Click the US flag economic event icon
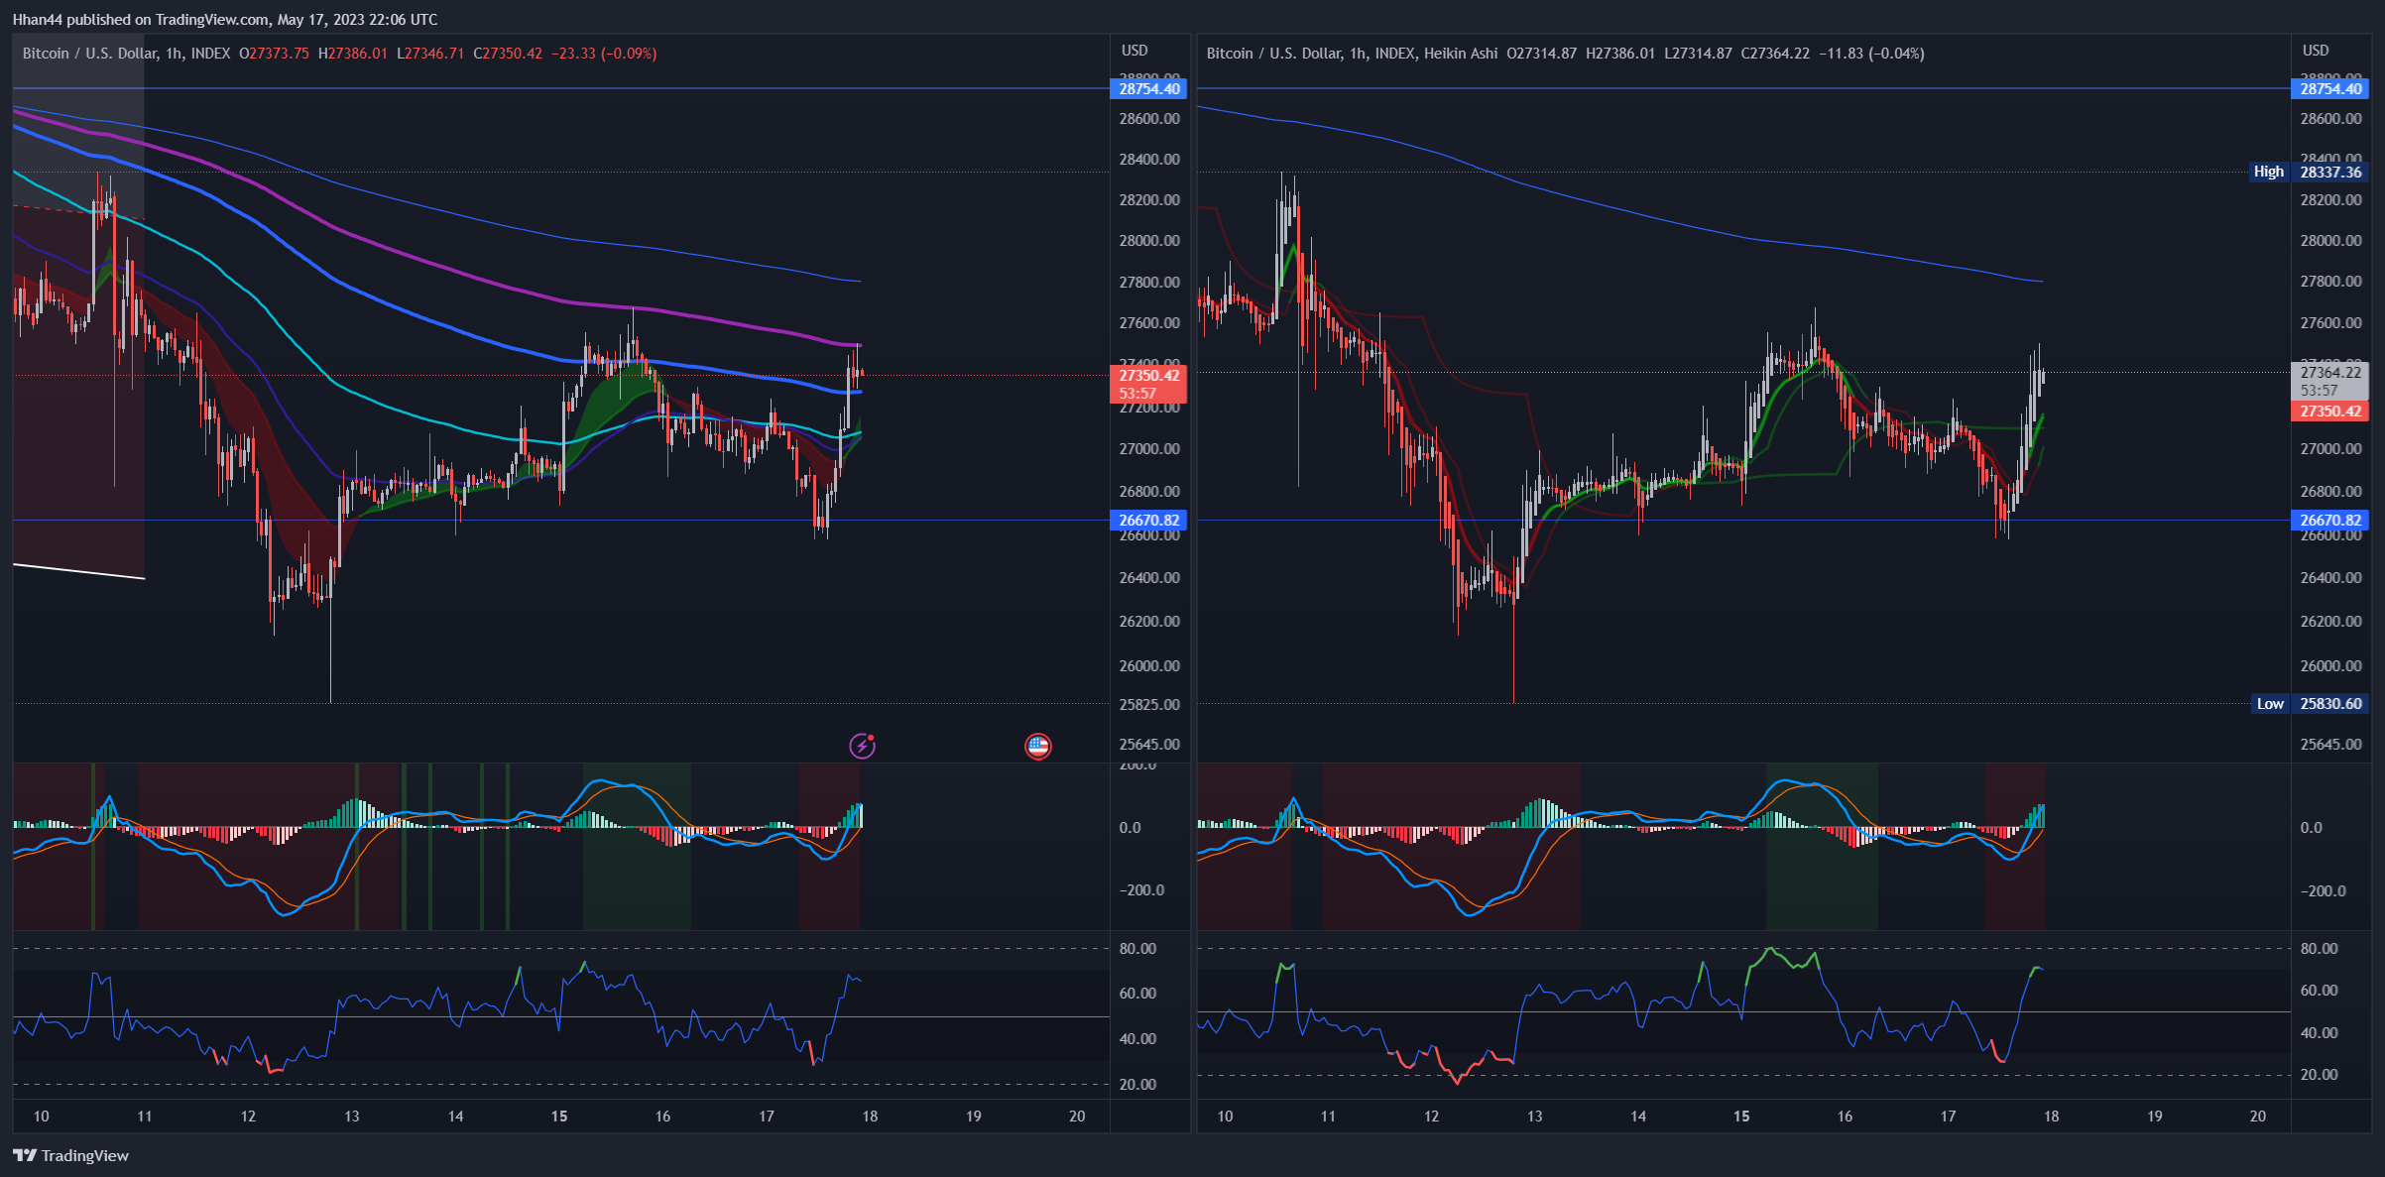The width and height of the screenshot is (2385, 1177). point(1037,746)
